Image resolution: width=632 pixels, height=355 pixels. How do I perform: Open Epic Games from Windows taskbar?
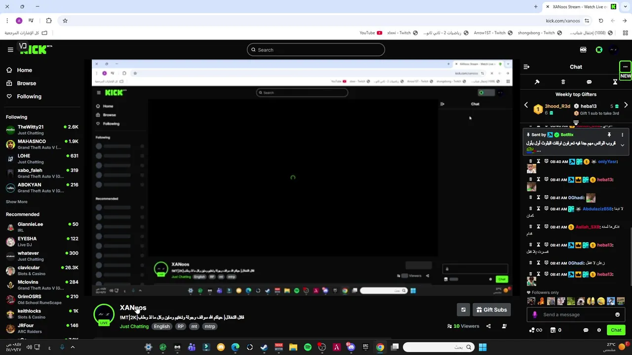(366, 347)
